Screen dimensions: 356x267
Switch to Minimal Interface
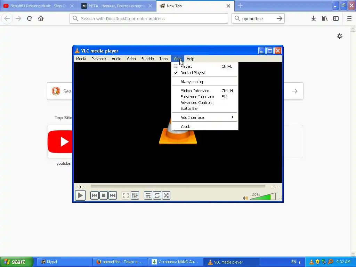[x=205, y=91]
